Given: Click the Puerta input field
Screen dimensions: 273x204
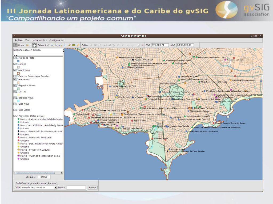Looking at the screenshot, I should pyautogui.click(x=76, y=188).
